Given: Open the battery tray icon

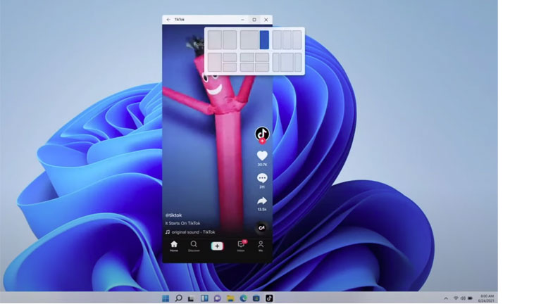Looking at the screenshot, I should tap(470, 298).
